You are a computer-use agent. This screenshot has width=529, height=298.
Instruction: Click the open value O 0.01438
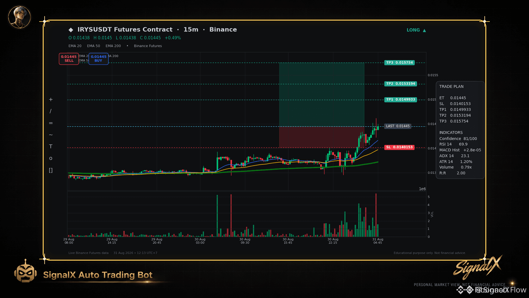pyautogui.click(x=79, y=38)
